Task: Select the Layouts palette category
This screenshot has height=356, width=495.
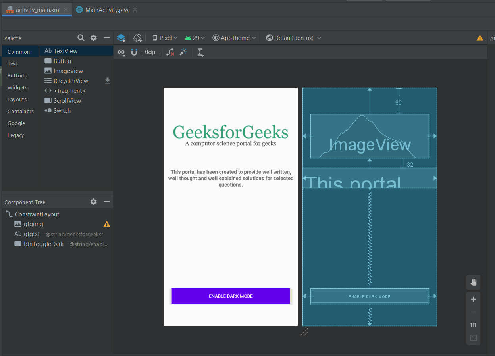Action: coord(17,100)
